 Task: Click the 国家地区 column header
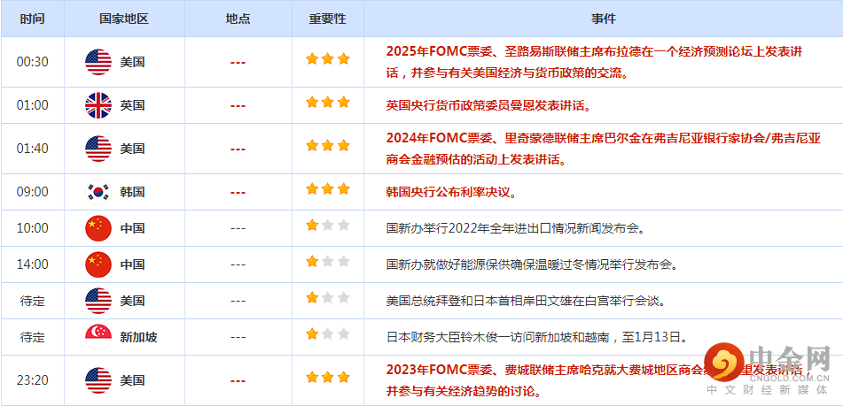tap(124, 19)
